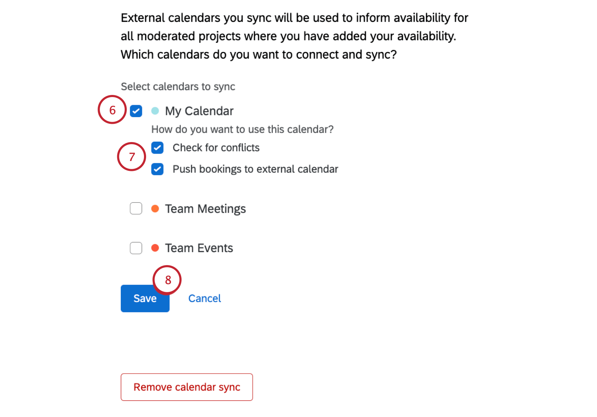Click the red Team Events color dot
Viewport: 597px width, 417px height.
155,248
